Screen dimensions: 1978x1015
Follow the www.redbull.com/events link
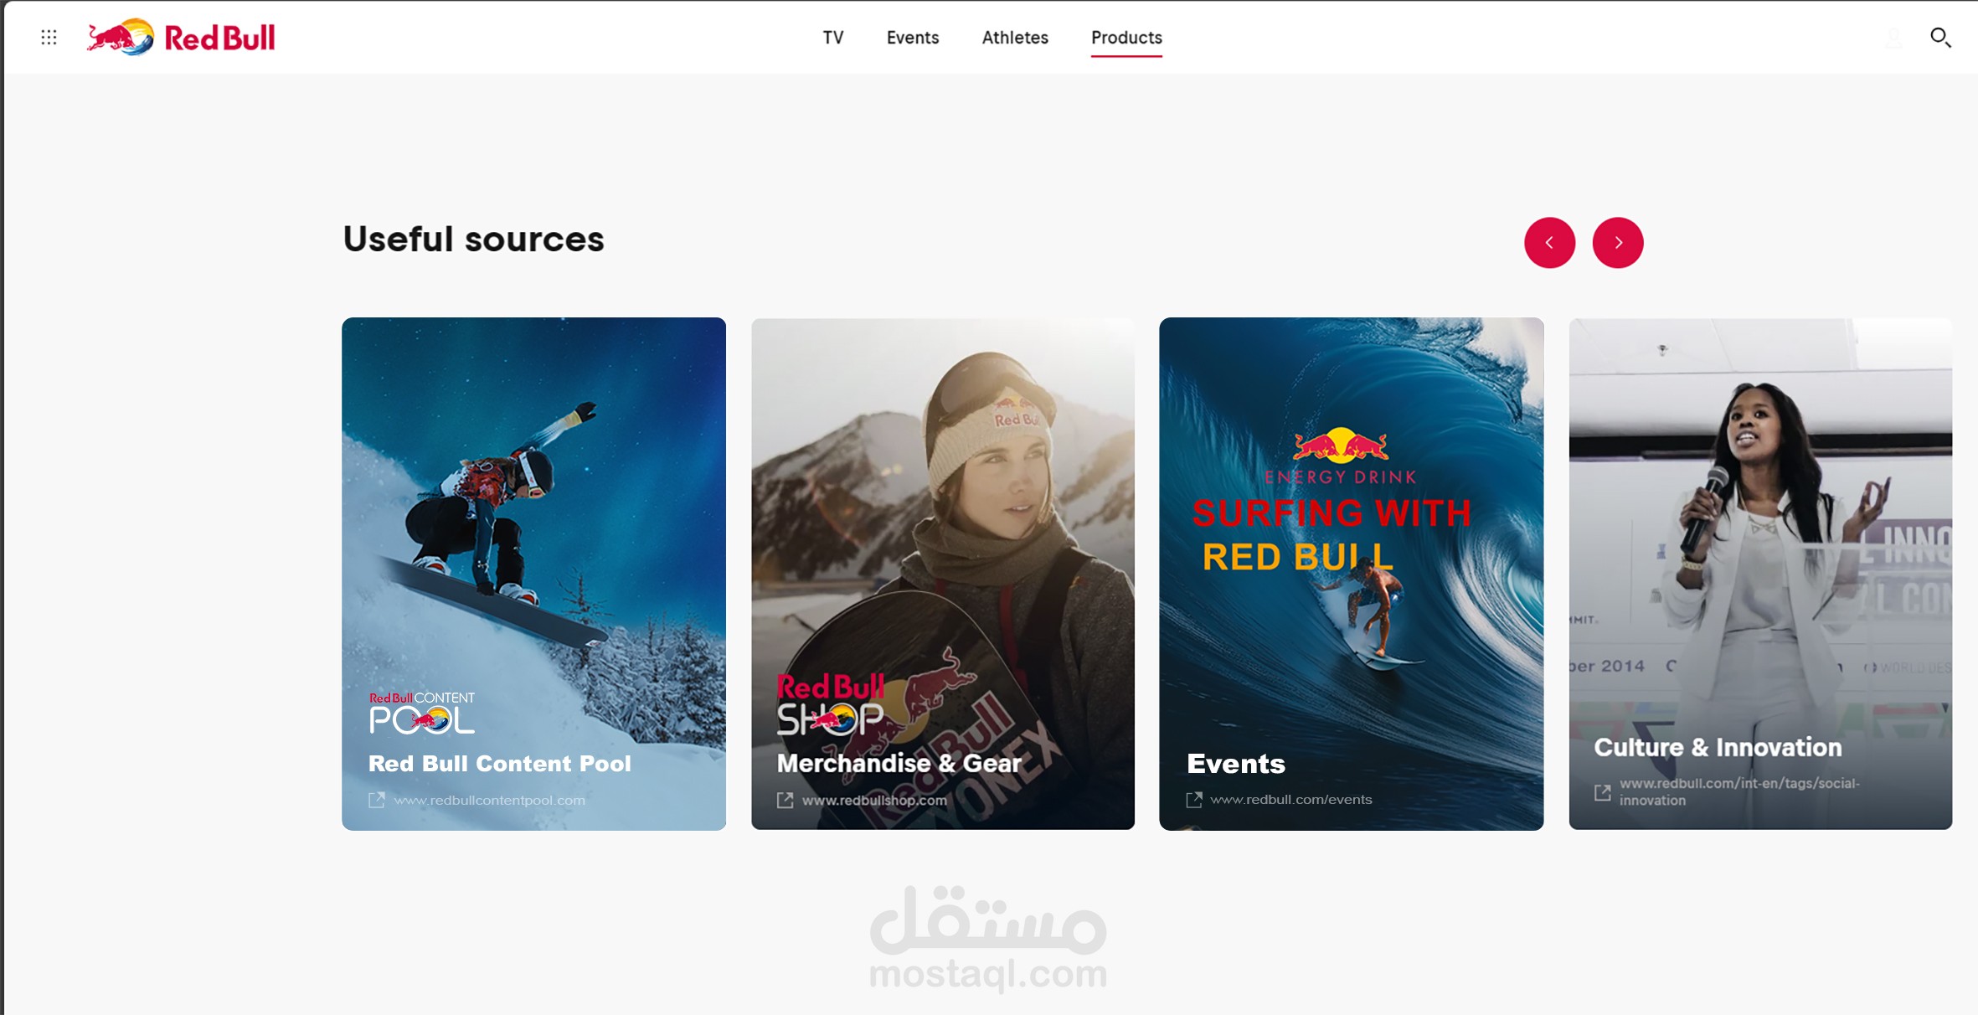pos(1290,800)
